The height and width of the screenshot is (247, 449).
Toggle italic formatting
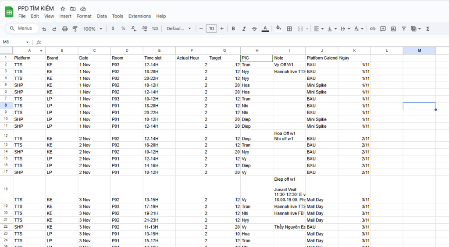pos(244,29)
